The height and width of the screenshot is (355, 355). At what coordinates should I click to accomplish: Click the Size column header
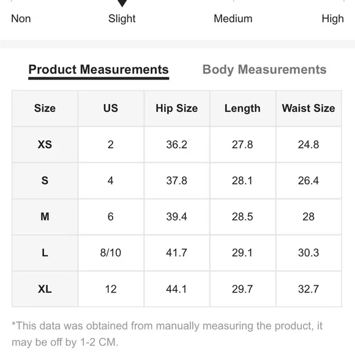click(45, 108)
